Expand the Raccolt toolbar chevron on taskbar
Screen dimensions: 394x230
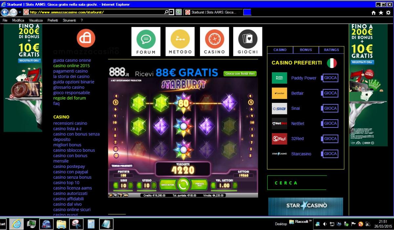pyautogui.click(x=310, y=221)
